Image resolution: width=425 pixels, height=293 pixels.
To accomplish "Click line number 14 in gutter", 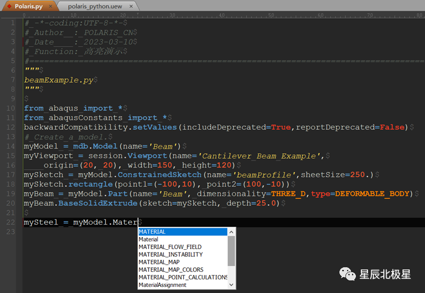I will tap(10, 146).
